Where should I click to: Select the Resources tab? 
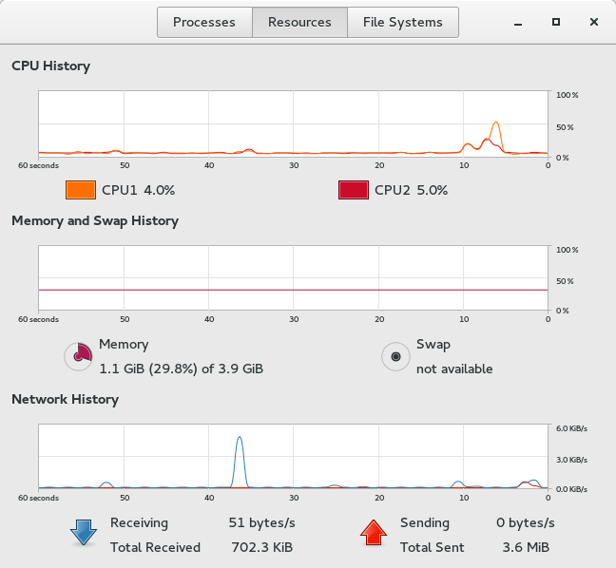click(x=299, y=22)
